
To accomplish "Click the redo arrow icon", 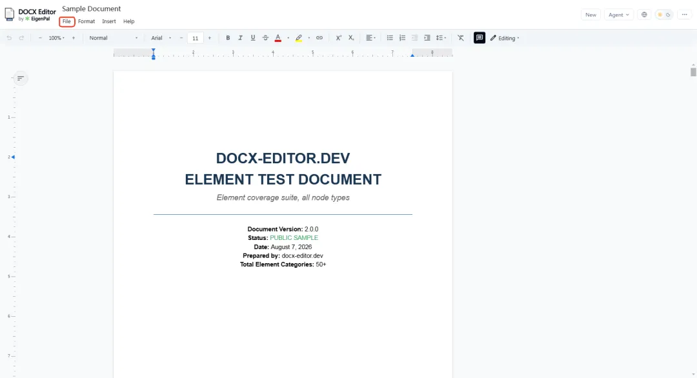I will 21,38.
